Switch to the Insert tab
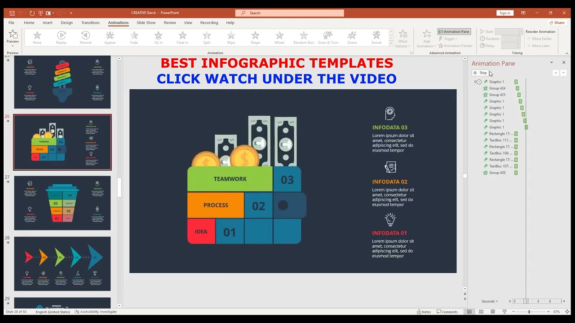The image size is (575, 323). pos(48,22)
